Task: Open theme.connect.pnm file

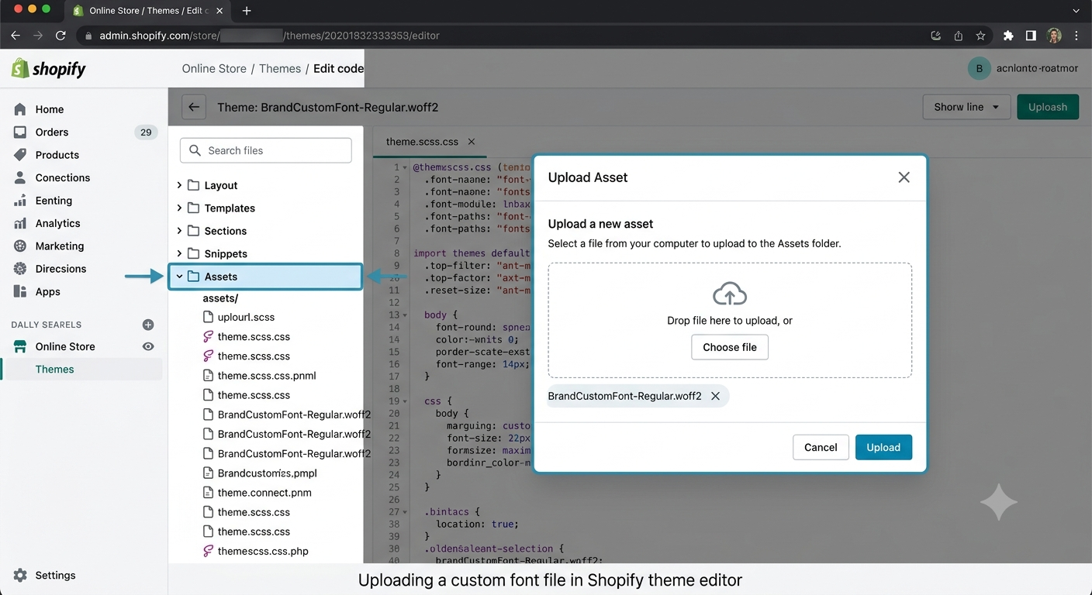Action: pyautogui.click(x=264, y=492)
